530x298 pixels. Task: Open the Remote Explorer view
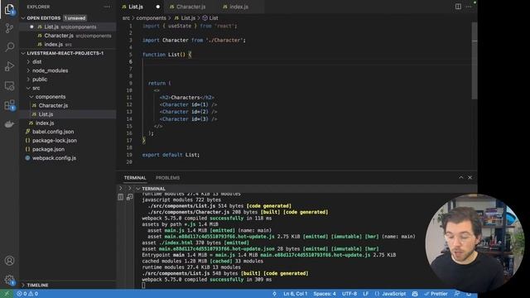pos(9,85)
